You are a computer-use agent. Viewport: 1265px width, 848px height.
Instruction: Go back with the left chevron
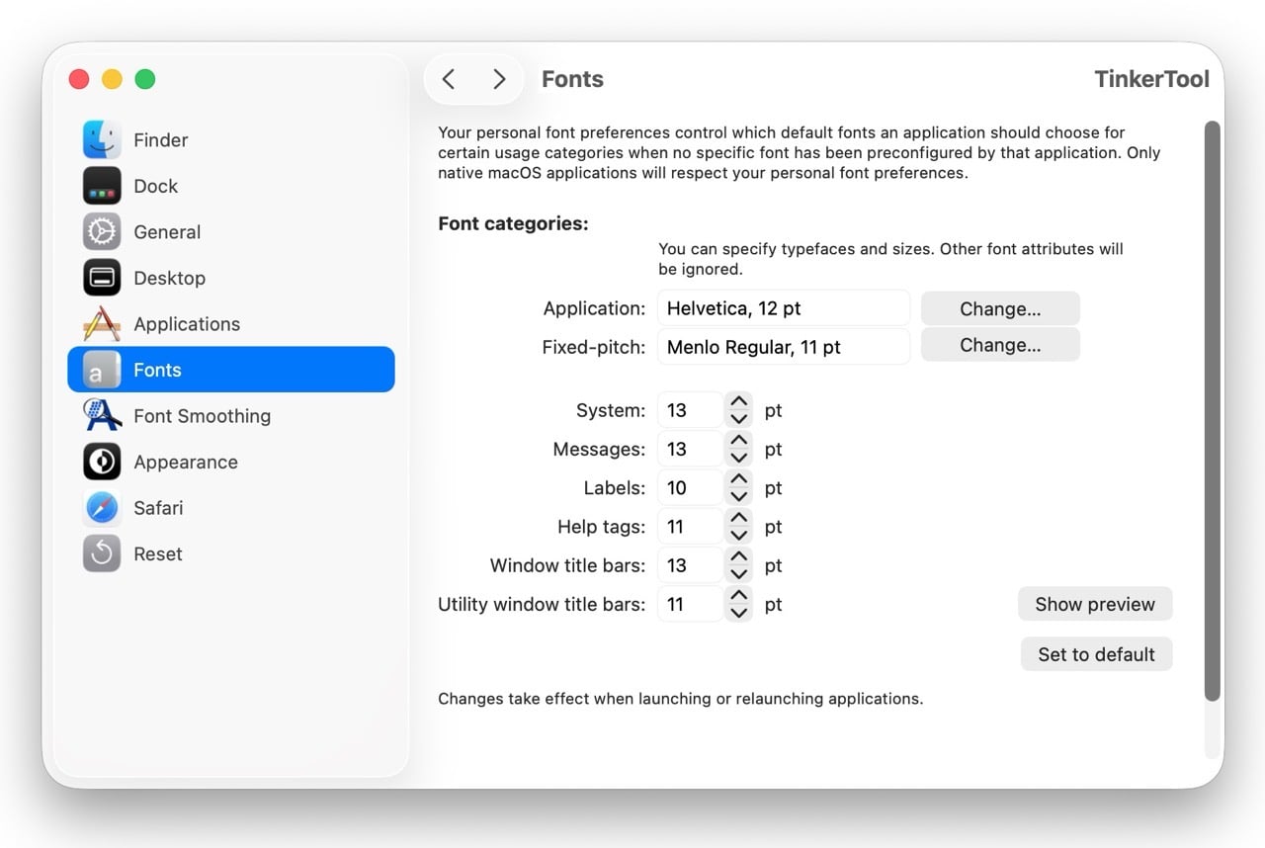449,79
